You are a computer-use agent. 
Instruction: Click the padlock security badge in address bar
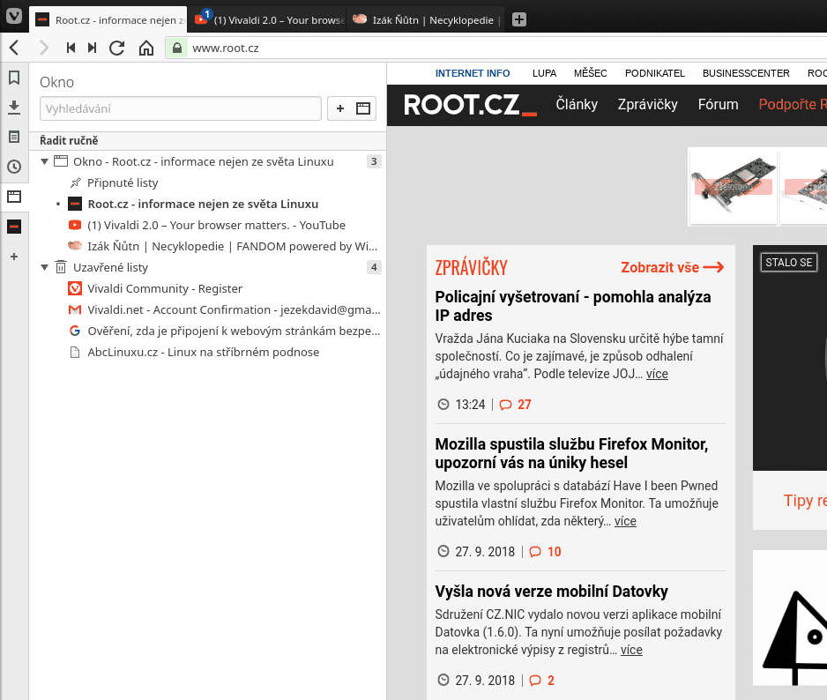[176, 48]
